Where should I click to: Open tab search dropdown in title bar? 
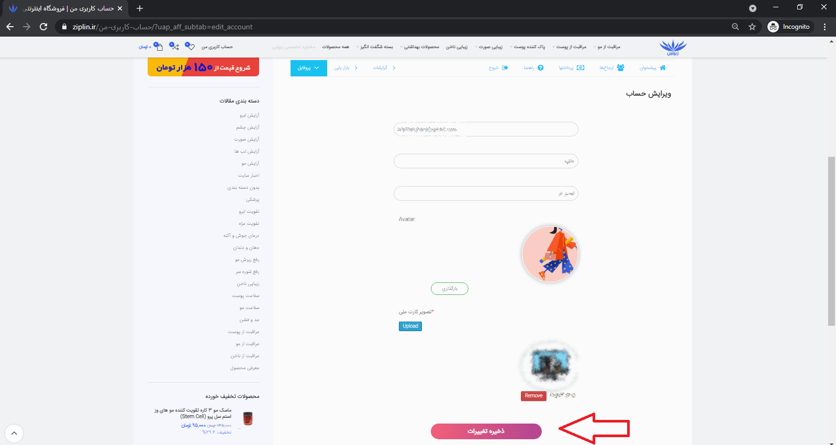pos(753,8)
